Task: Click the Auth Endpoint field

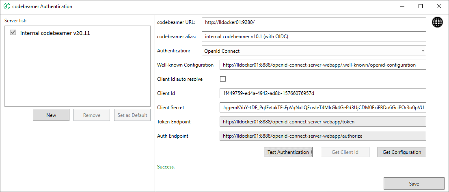Action: tap(323, 136)
